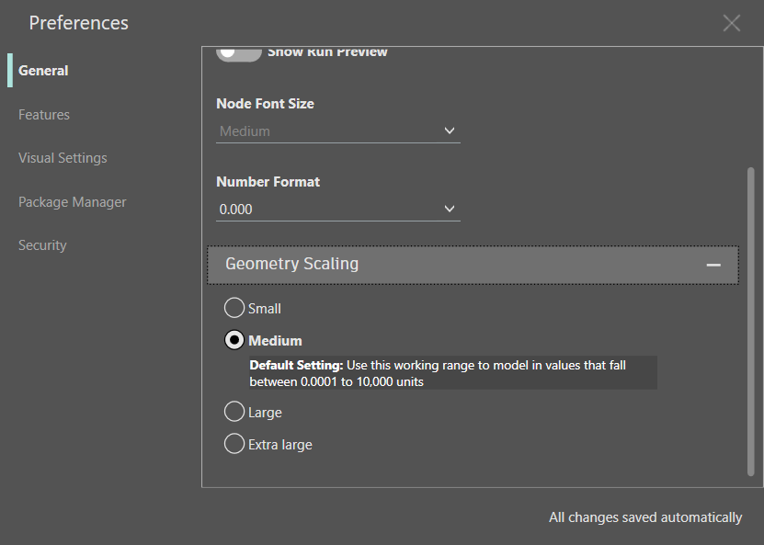Viewport: 764px width, 545px height.
Task: Click the 'All changes saved automatically' message
Action: (x=645, y=517)
